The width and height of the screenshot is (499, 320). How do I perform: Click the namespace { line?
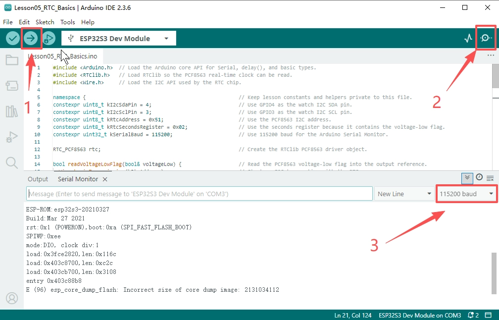coord(233,97)
